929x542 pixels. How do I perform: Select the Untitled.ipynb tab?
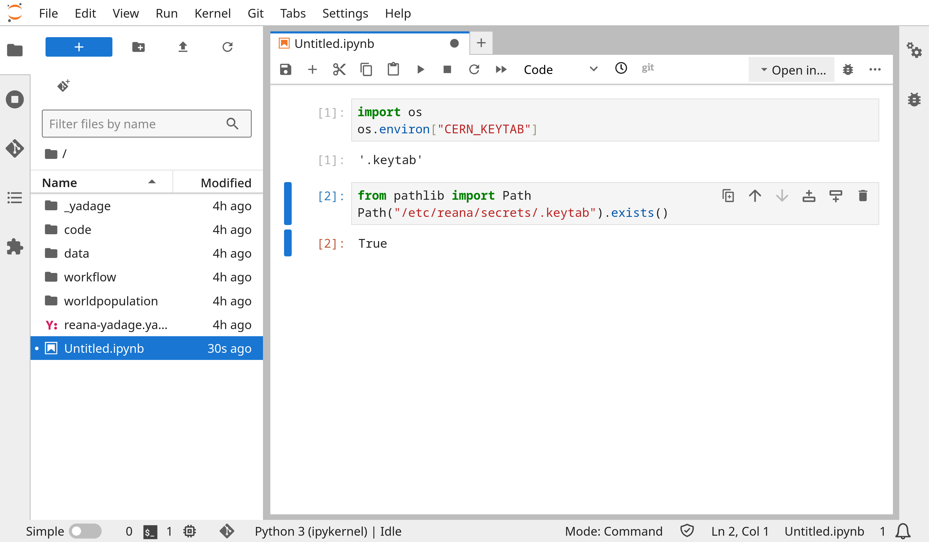point(334,43)
